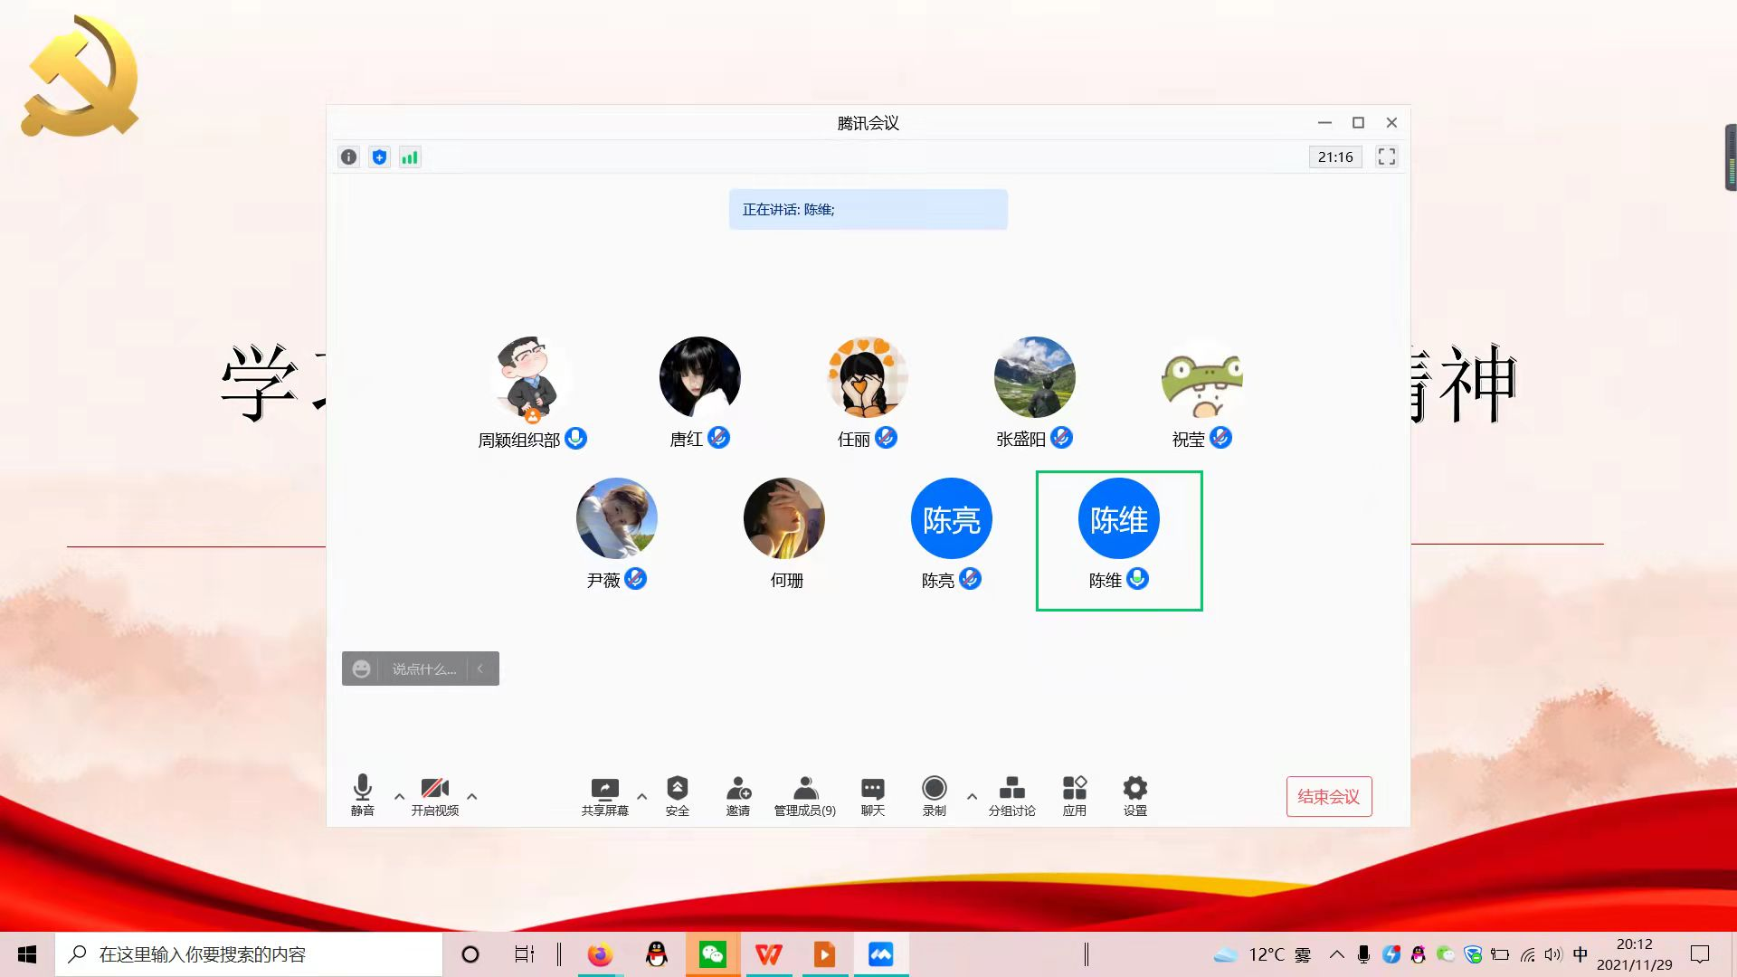Screen dimensions: 1737x977
Task: Click muted mic icon beside 唐红
Action: pos(719,438)
